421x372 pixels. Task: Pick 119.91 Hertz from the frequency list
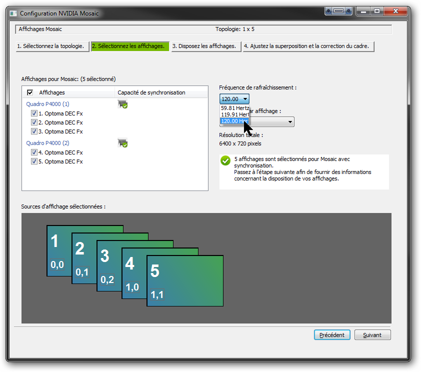[x=234, y=114]
